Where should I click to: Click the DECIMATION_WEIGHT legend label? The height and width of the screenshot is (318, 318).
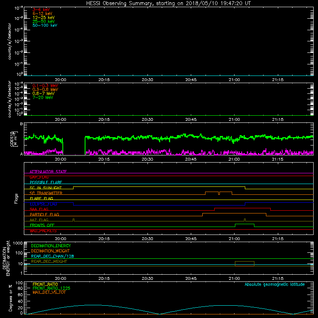click(50, 251)
